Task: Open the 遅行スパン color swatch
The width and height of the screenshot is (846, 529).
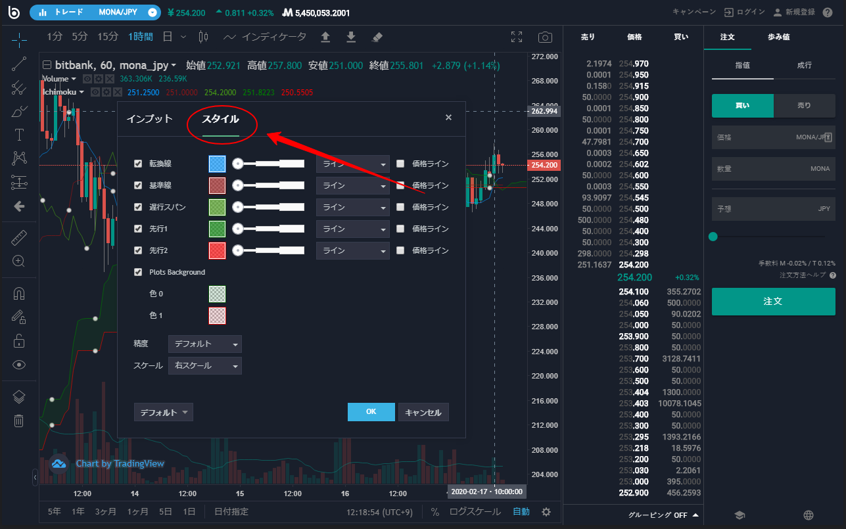Action: pyautogui.click(x=217, y=207)
